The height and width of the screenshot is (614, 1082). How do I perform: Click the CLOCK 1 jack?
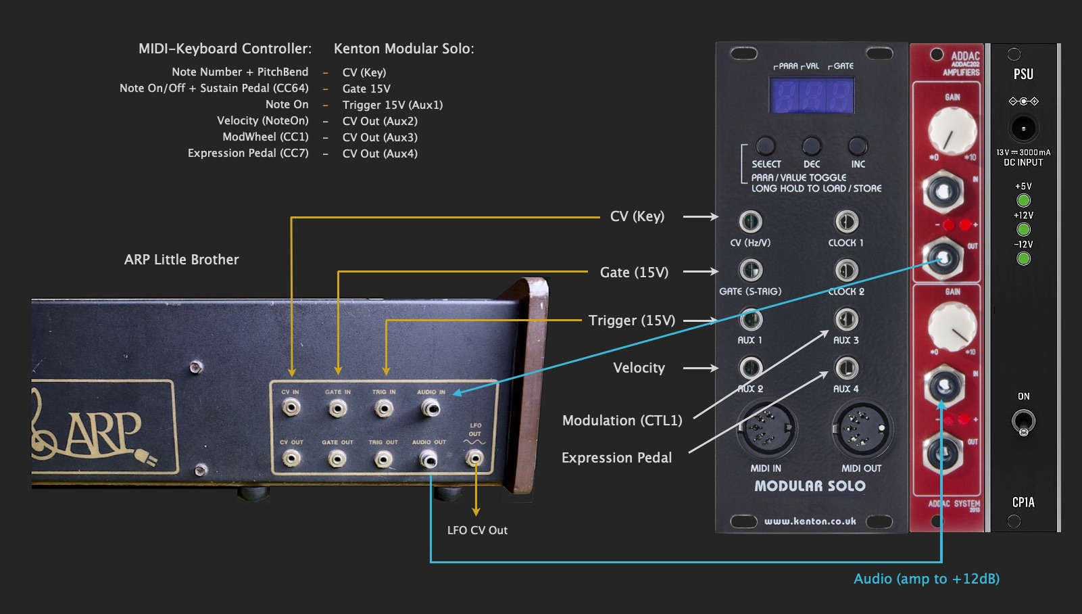pyautogui.click(x=846, y=221)
